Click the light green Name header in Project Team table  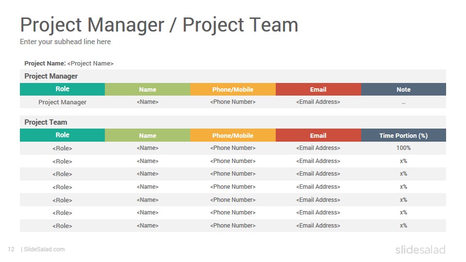pos(148,135)
